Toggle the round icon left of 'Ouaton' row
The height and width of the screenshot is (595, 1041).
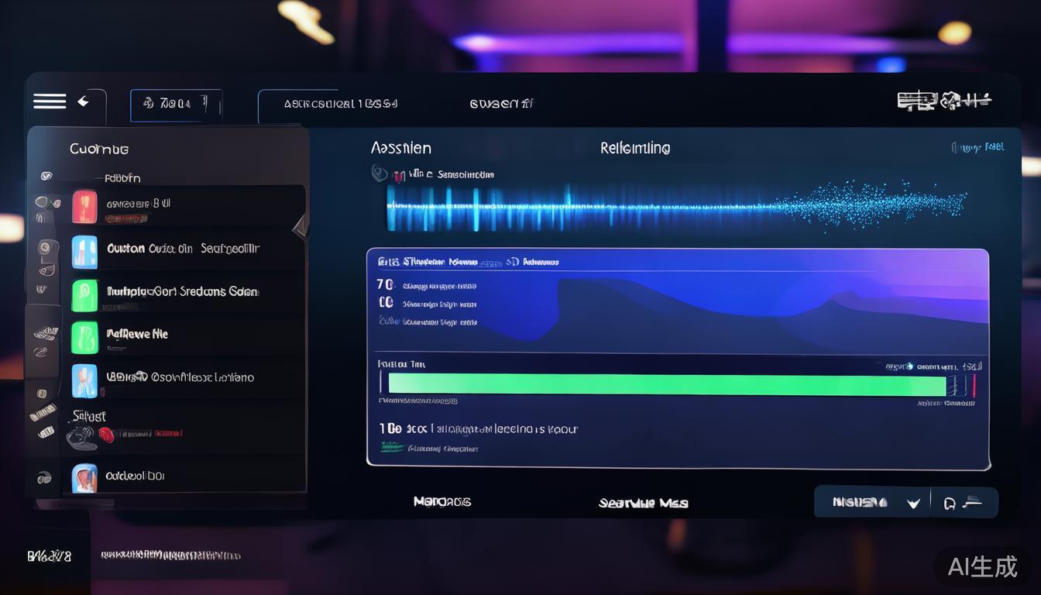coord(45,249)
